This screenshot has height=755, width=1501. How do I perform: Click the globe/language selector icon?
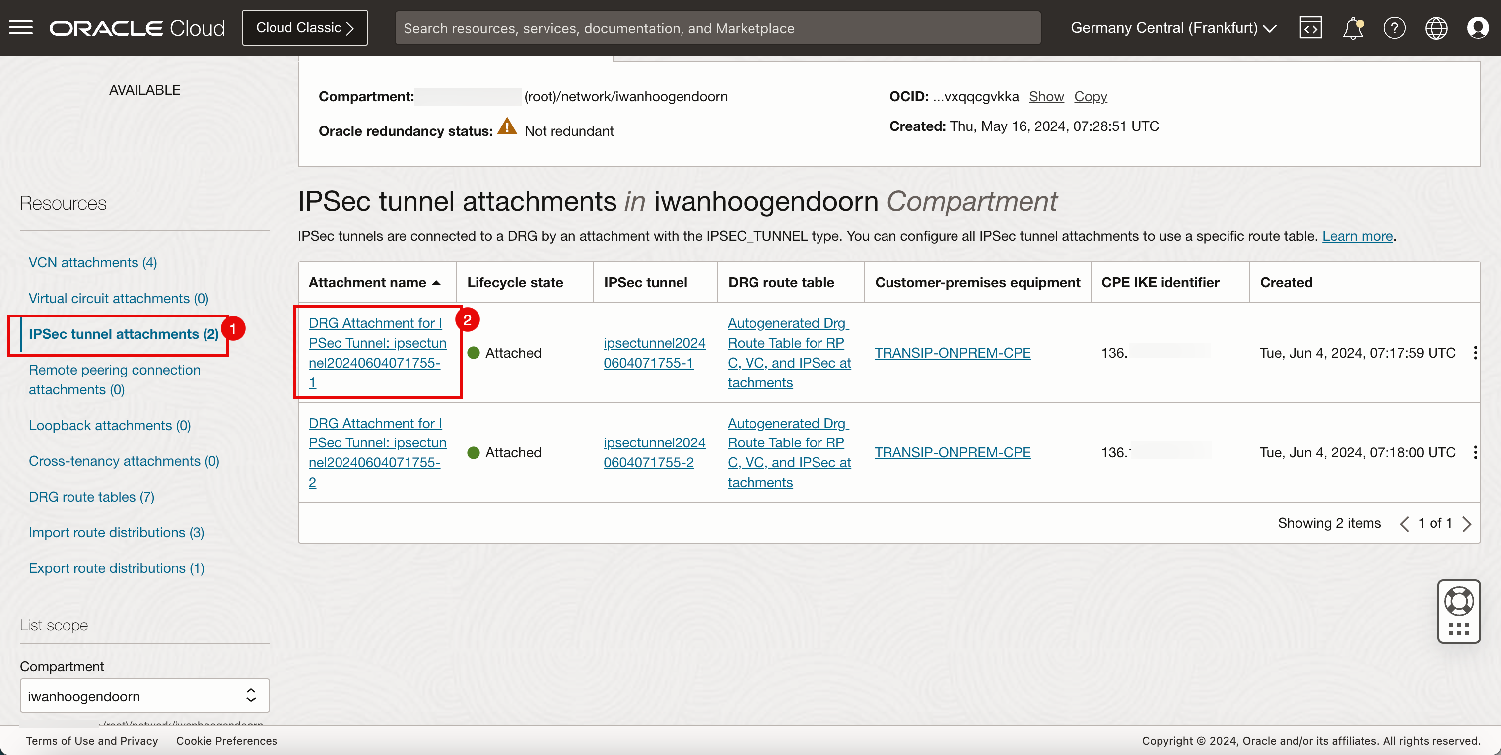pos(1436,27)
